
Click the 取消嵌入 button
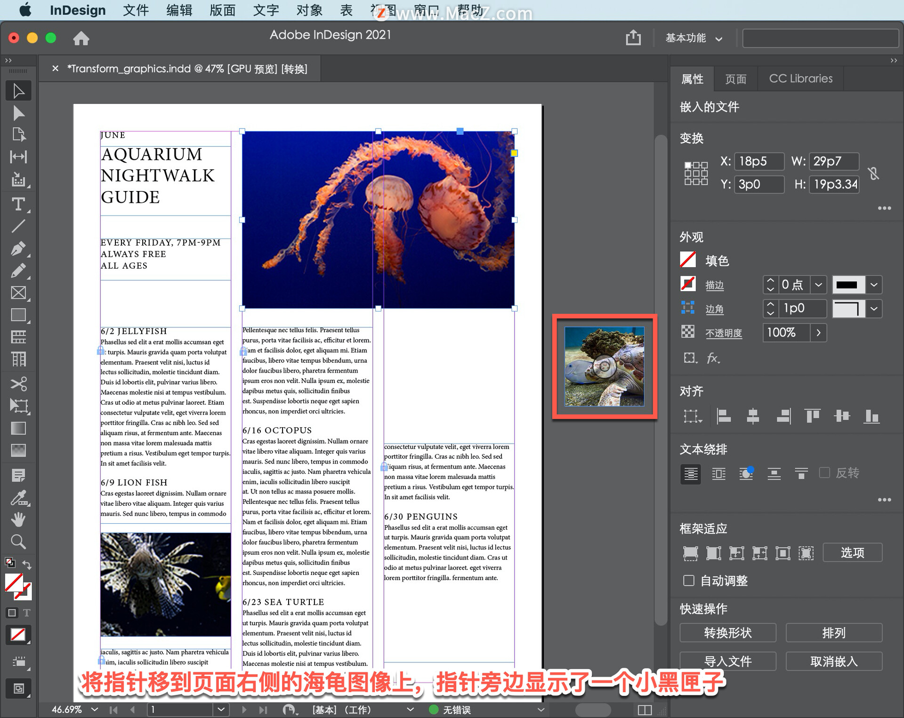tap(833, 661)
